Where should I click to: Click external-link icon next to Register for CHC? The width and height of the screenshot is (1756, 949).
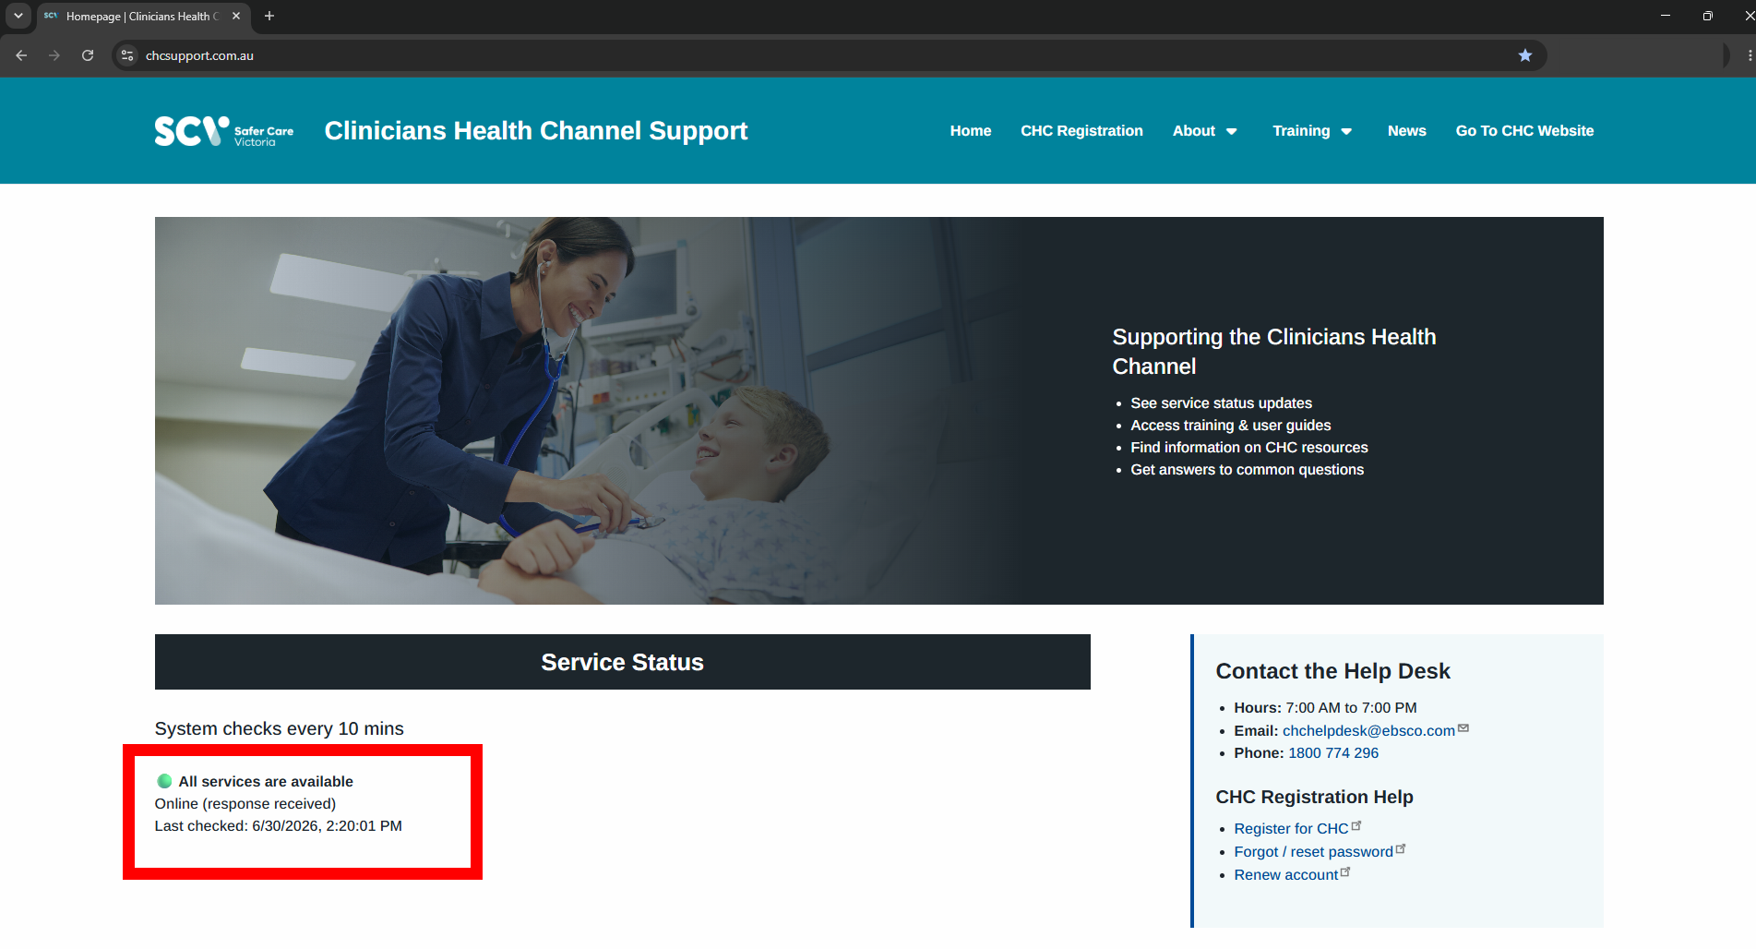pos(1356,826)
